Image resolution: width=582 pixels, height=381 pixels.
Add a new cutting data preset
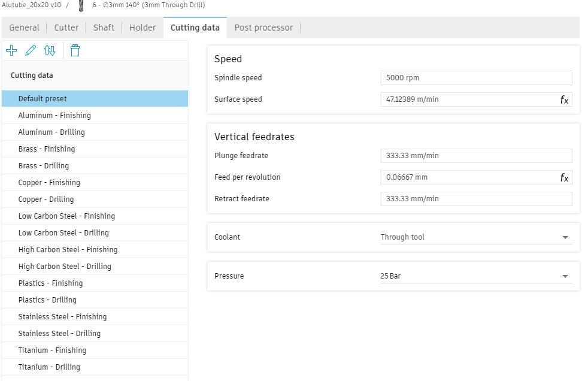pyautogui.click(x=11, y=50)
